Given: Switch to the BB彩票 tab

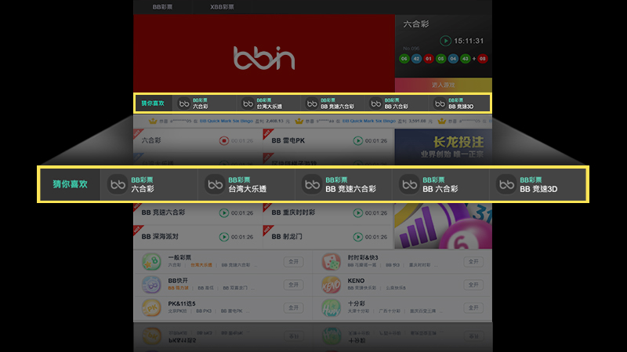Looking at the screenshot, I should [x=163, y=6].
